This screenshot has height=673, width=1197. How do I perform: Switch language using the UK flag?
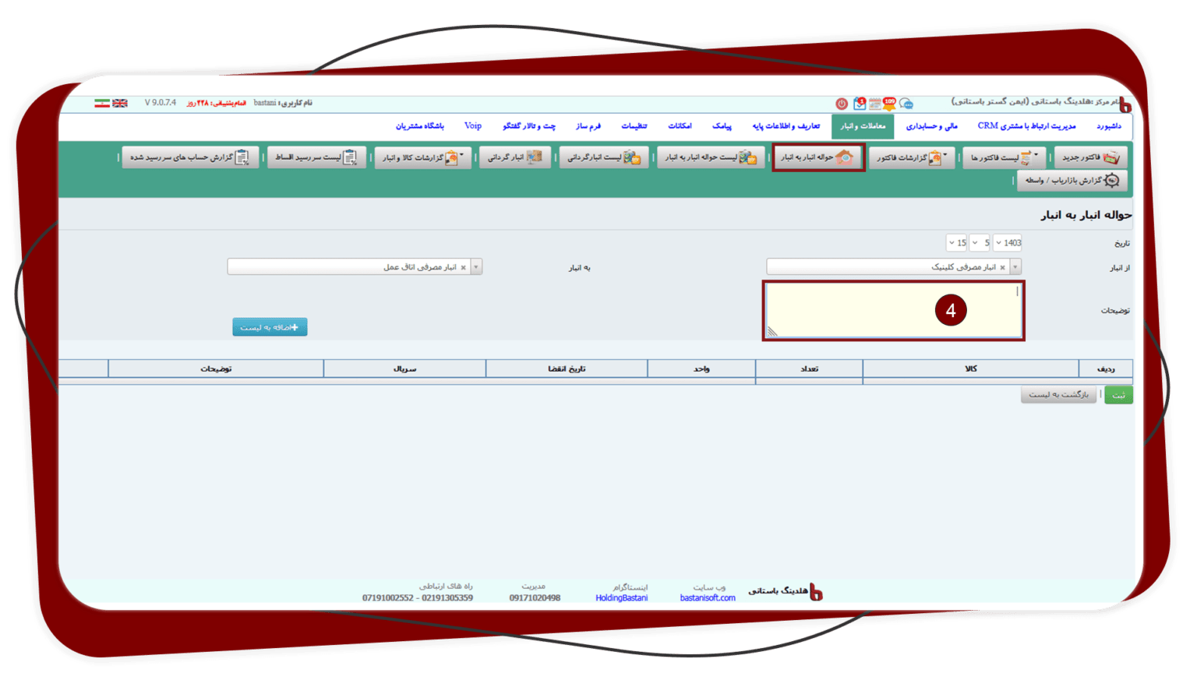[x=120, y=103]
